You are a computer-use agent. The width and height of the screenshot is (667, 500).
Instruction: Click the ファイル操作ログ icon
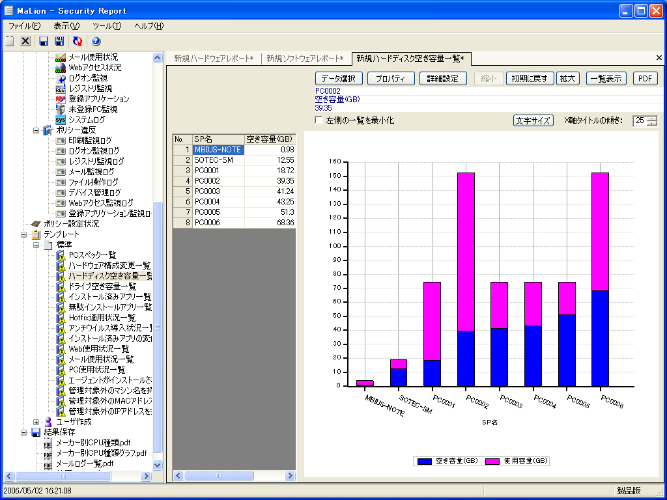tap(61, 182)
